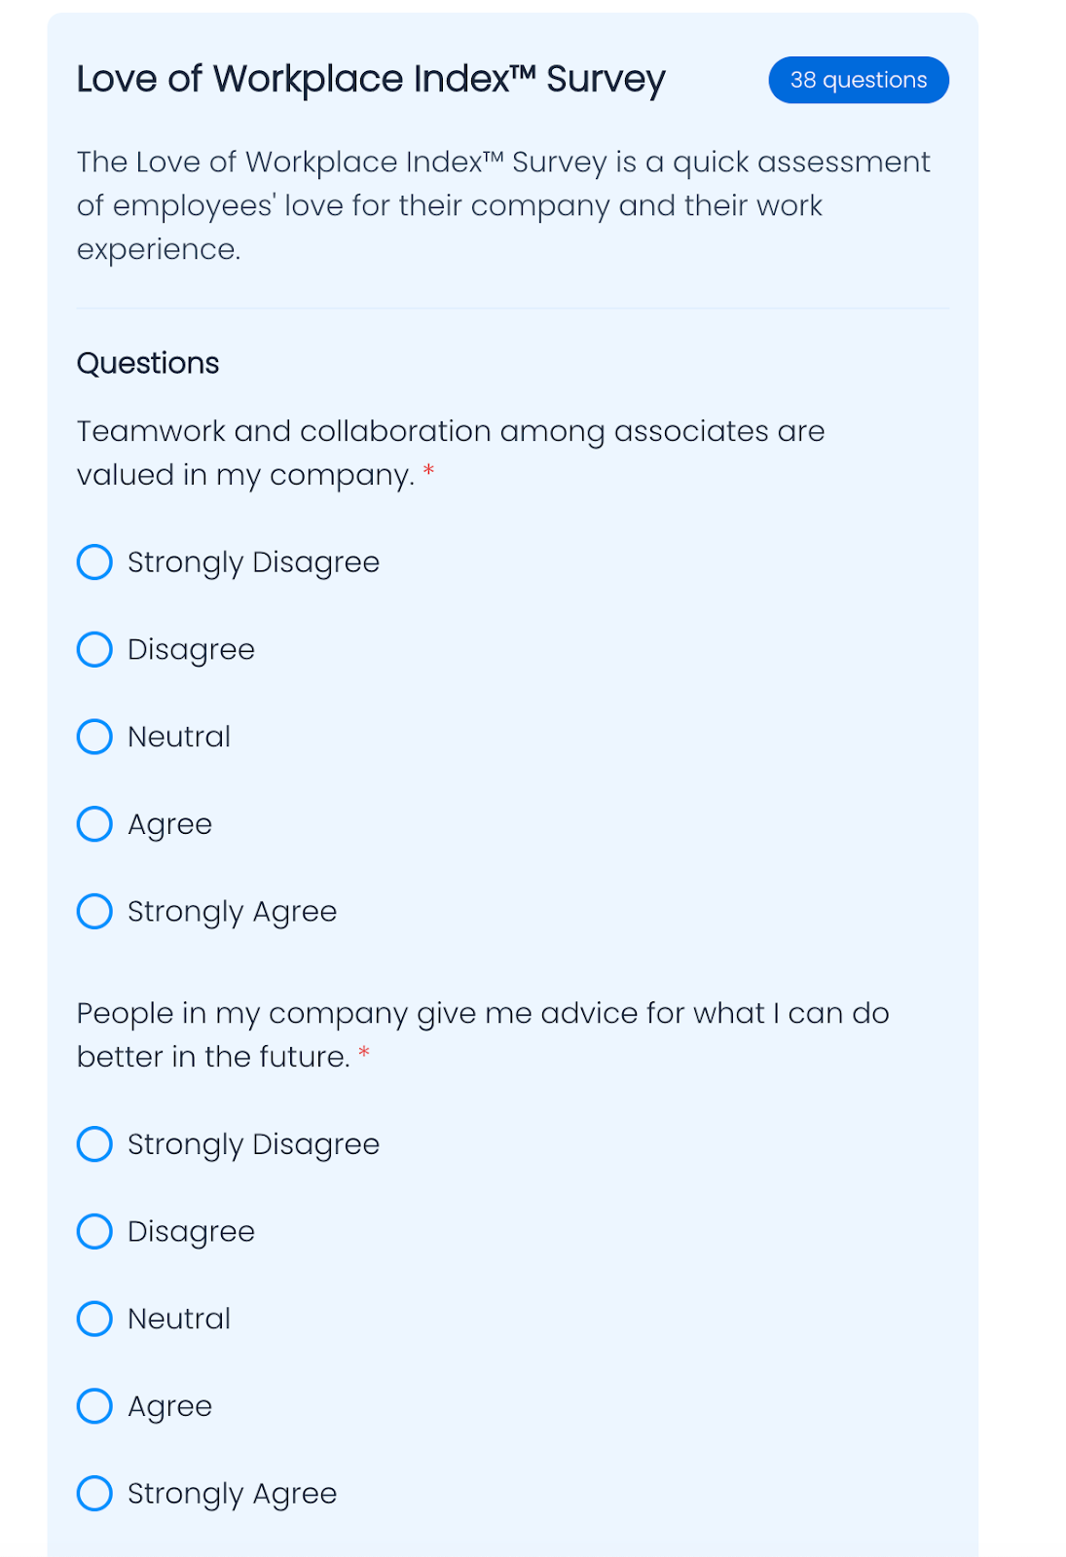The height and width of the screenshot is (1557, 1066).
Task: Pick Neutral radio for advice question
Action: (x=94, y=1319)
